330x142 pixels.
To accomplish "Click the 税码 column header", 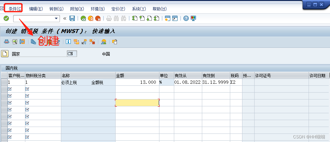I will 236,76.
